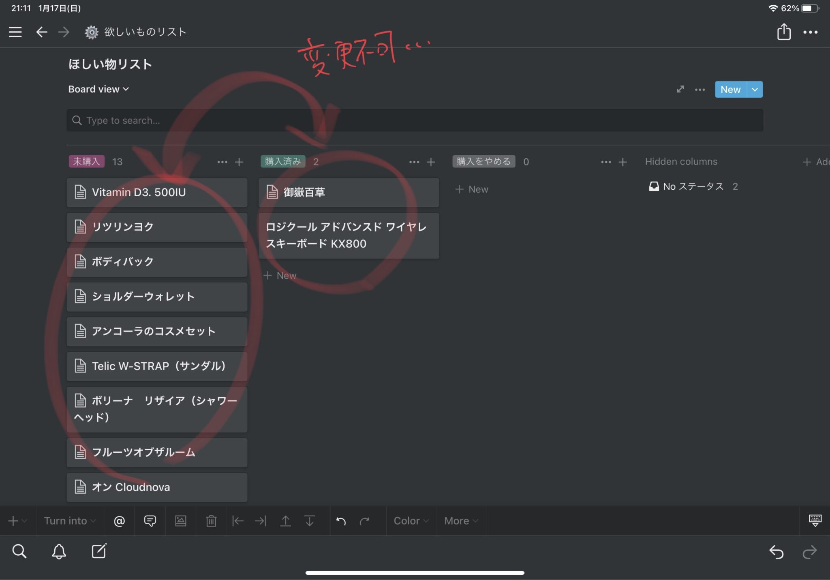Expand the New button dropdown arrow
Image resolution: width=830 pixels, height=580 pixels.
coord(755,89)
